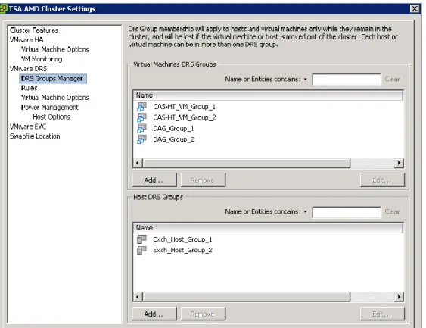This screenshot has height=328, width=426.
Task: Click the Name column header in the Host groups list
Action: [x=268, y=228]
